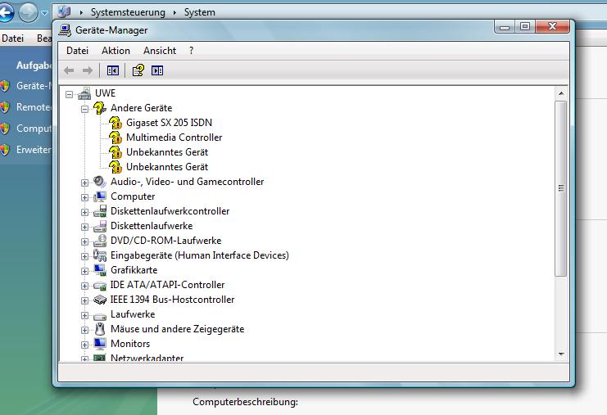This screenshot has width=607, height=415.
Task: Click the Computer category icon
Action: pos(100,196)
